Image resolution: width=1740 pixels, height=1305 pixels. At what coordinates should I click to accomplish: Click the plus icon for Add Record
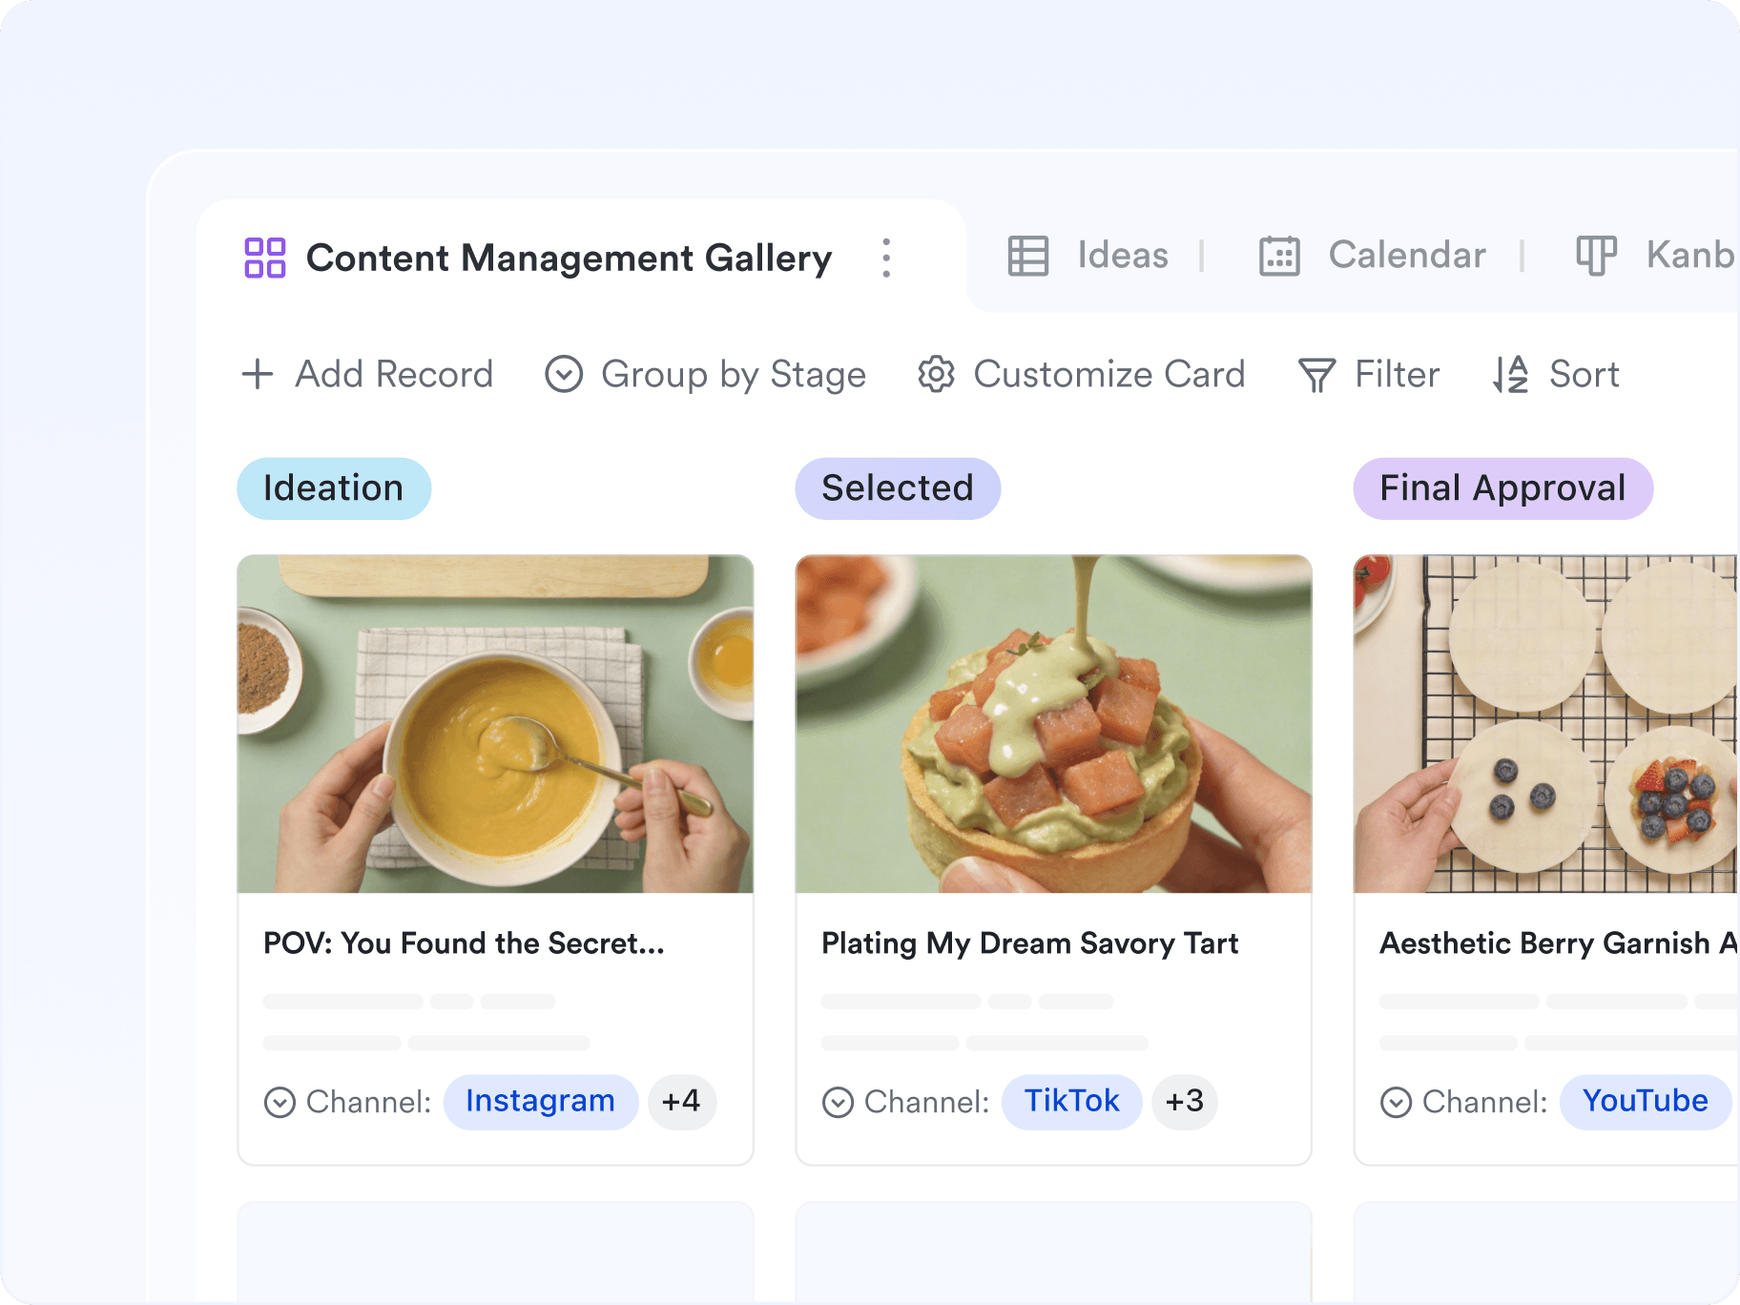[258, 374]
